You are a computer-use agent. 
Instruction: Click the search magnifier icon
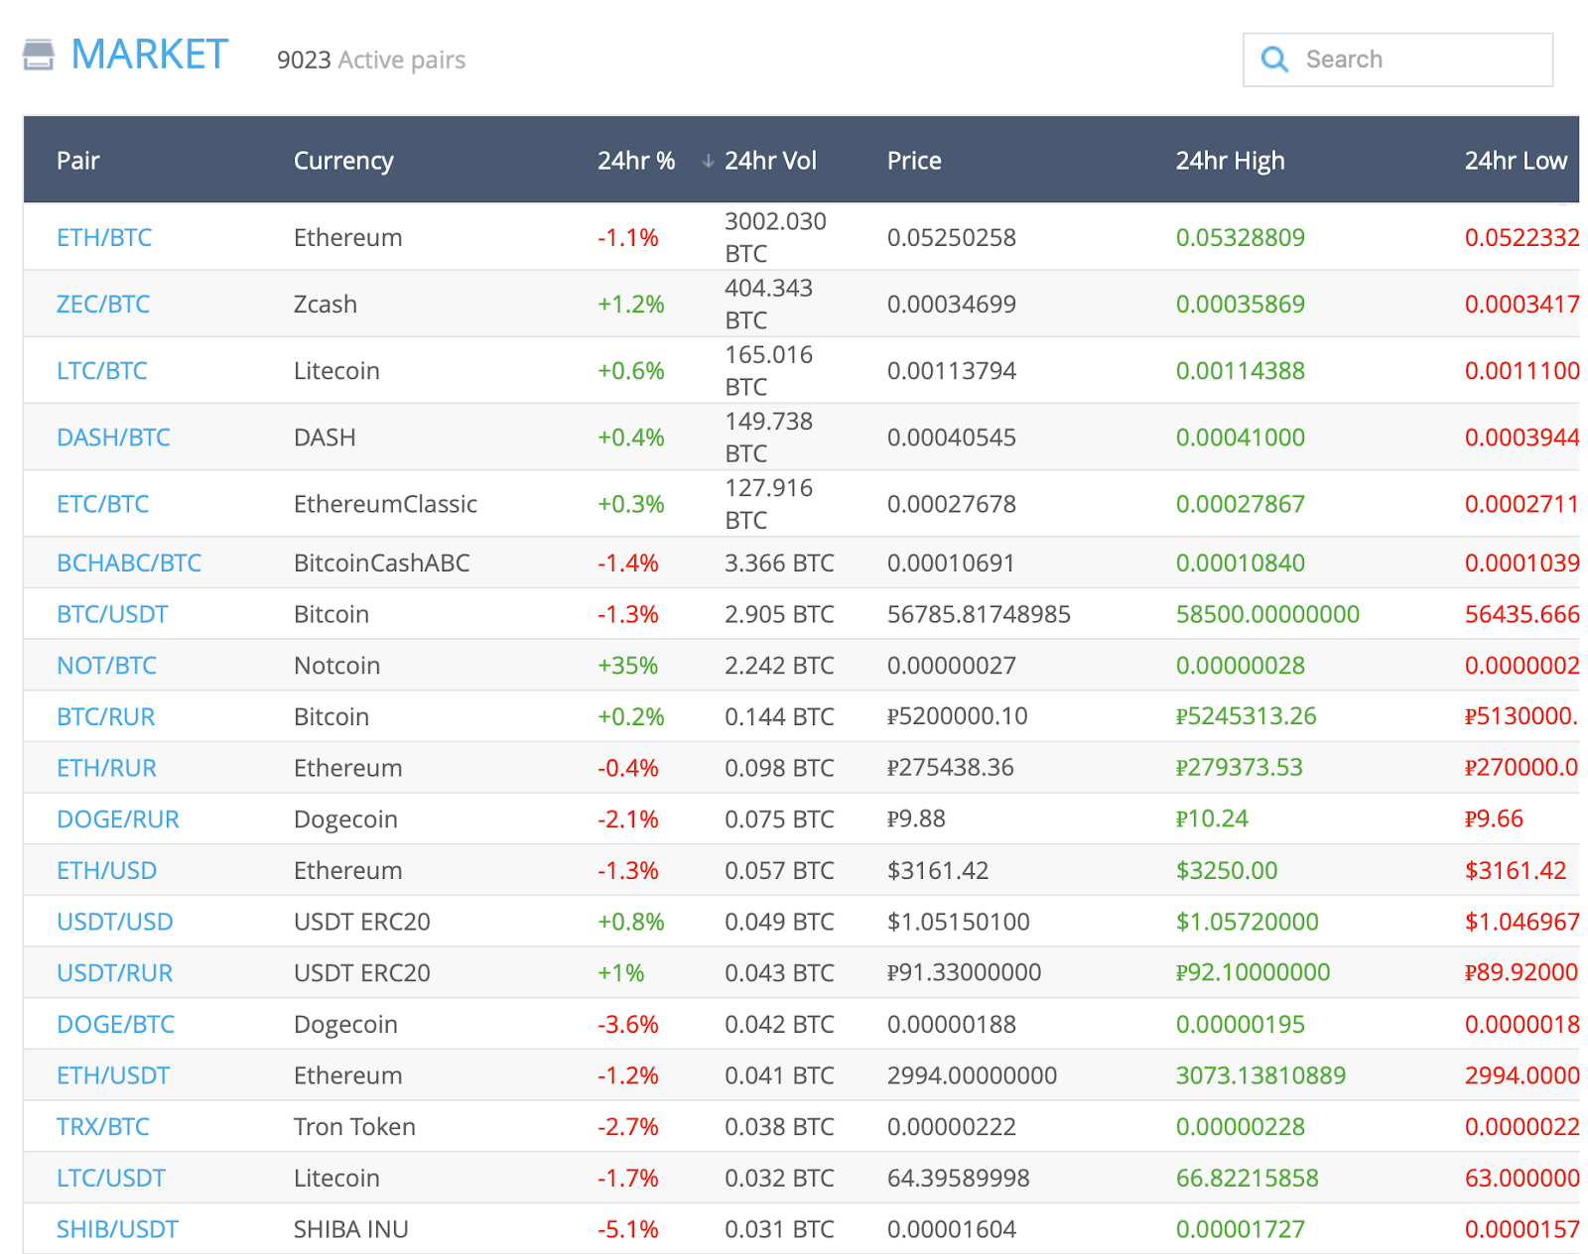[1274, 60]
